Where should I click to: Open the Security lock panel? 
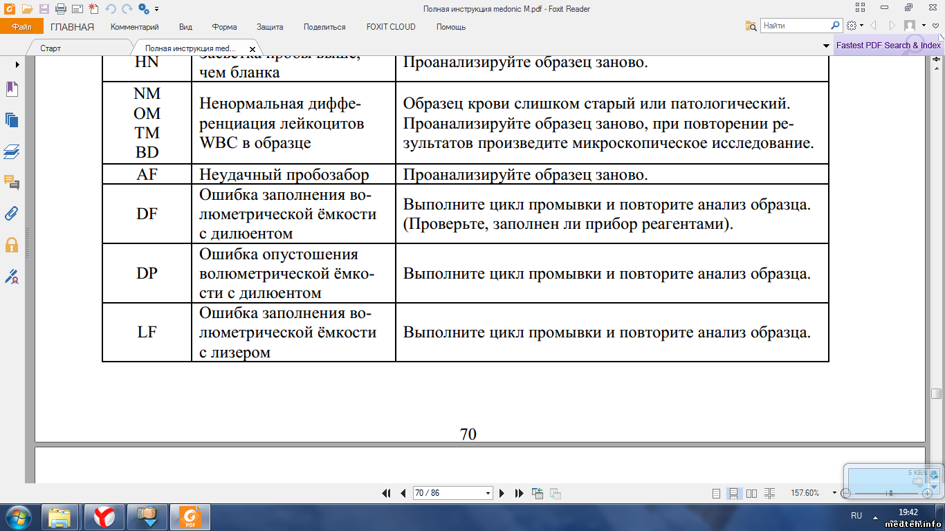[x=12, y=245]
